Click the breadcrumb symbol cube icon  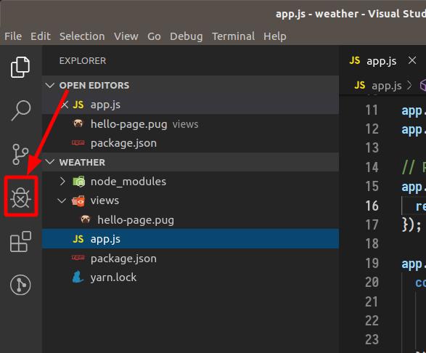pos(423,86)
